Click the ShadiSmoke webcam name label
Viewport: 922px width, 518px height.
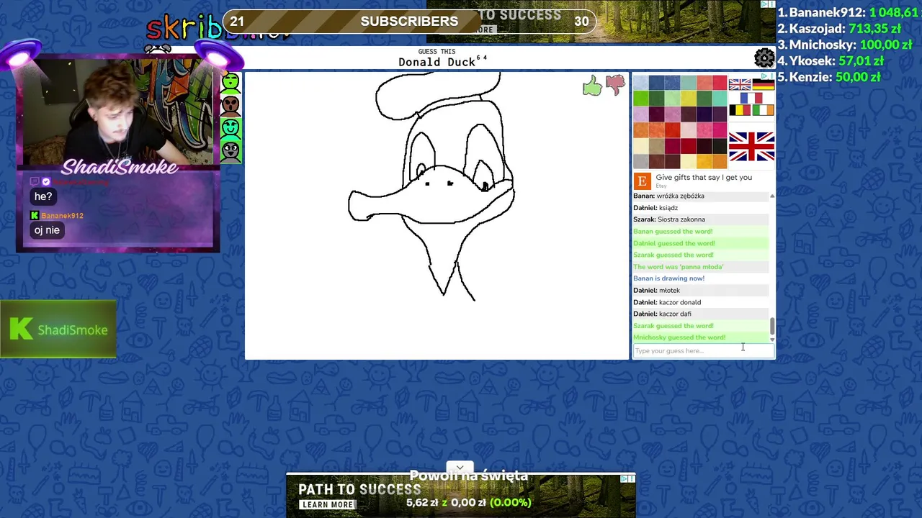point(119,168)
